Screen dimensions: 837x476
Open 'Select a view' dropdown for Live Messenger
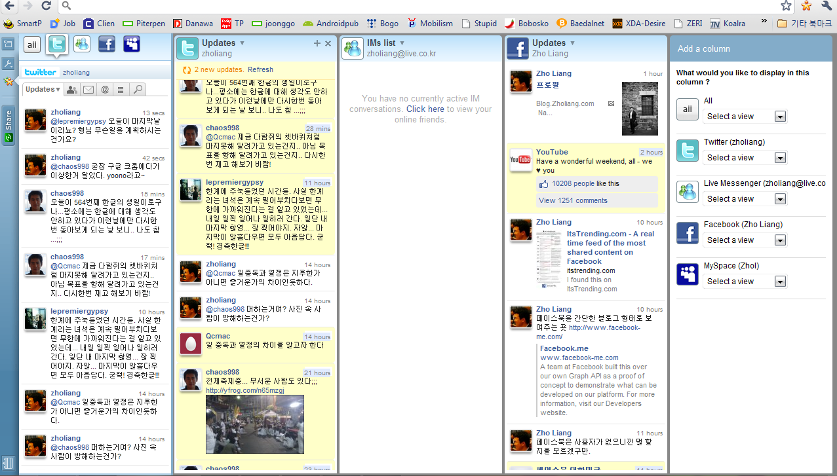745,199
